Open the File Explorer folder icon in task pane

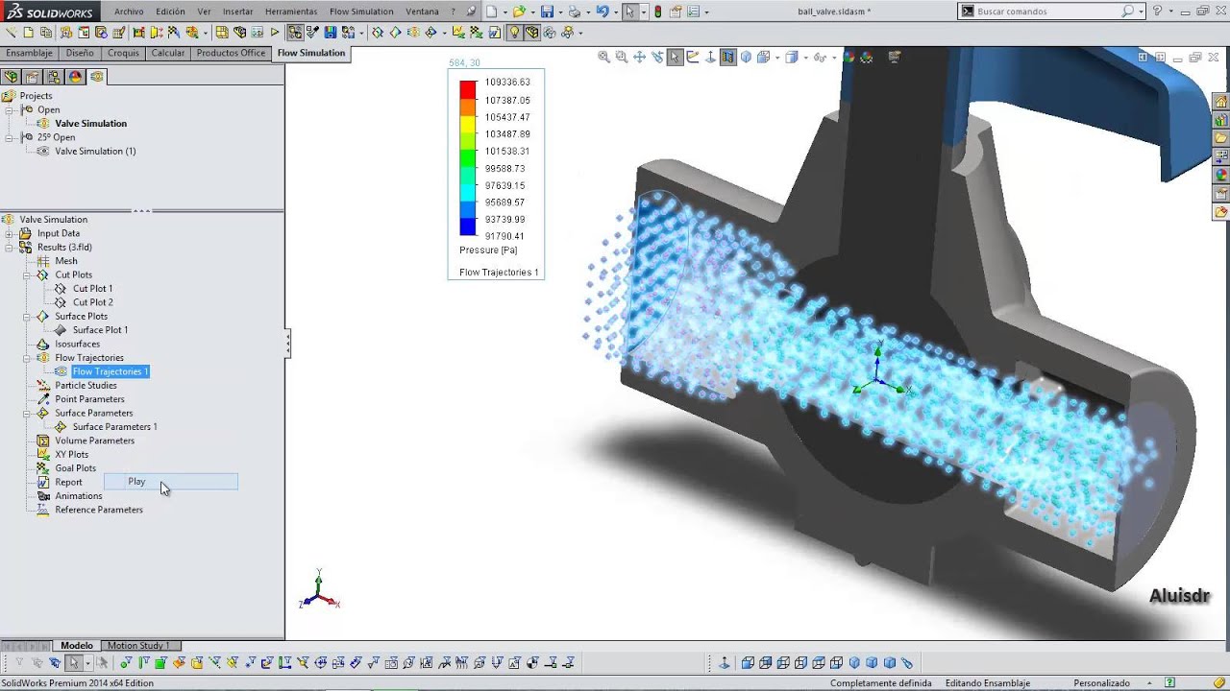tap(1221, 138)
